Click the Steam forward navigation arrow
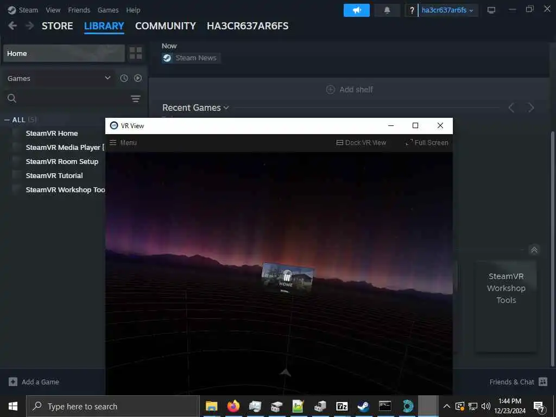 coord(30,26)
